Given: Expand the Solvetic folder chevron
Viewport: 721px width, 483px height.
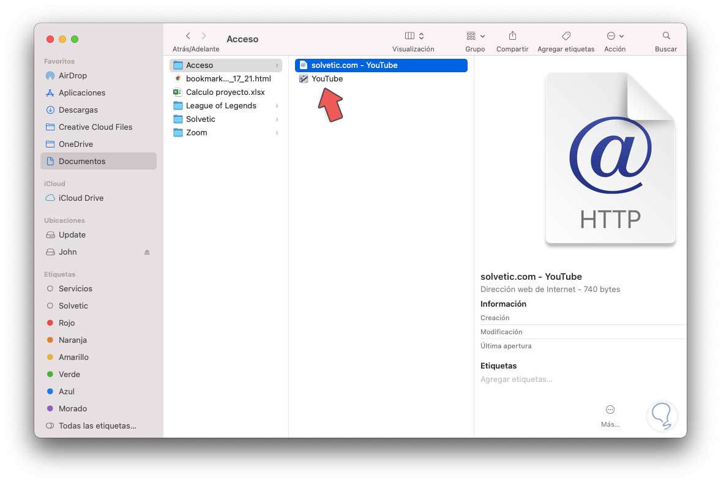Looking at the screenshot, I should click(277, 119).
